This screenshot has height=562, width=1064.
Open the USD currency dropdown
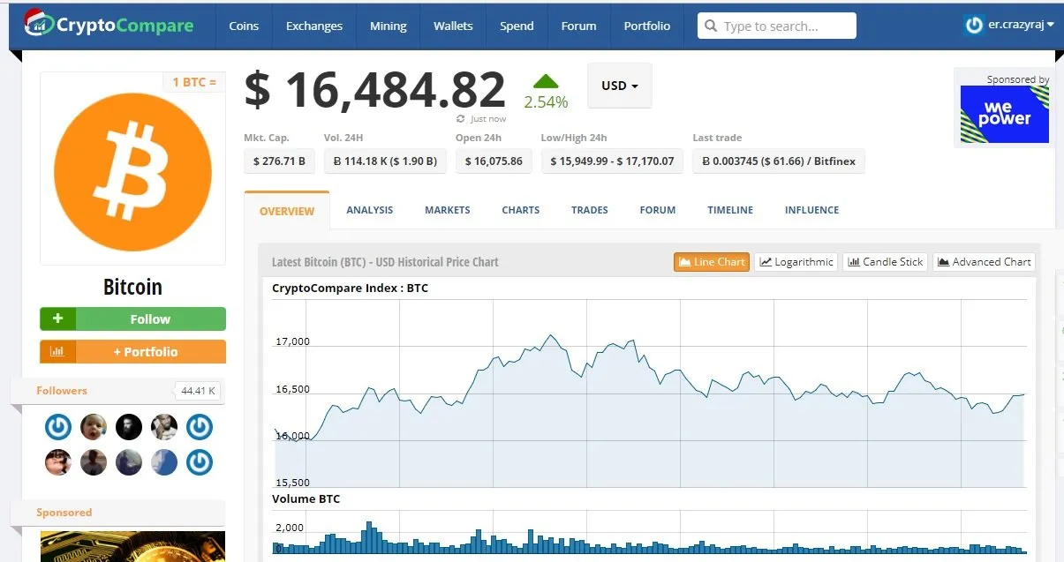point(619,86)
